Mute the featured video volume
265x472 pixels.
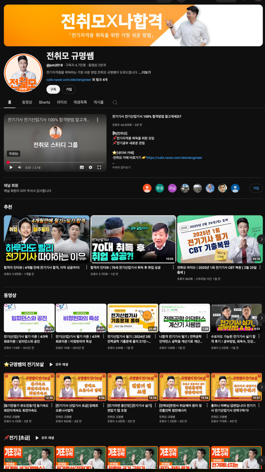pos(20,167)
